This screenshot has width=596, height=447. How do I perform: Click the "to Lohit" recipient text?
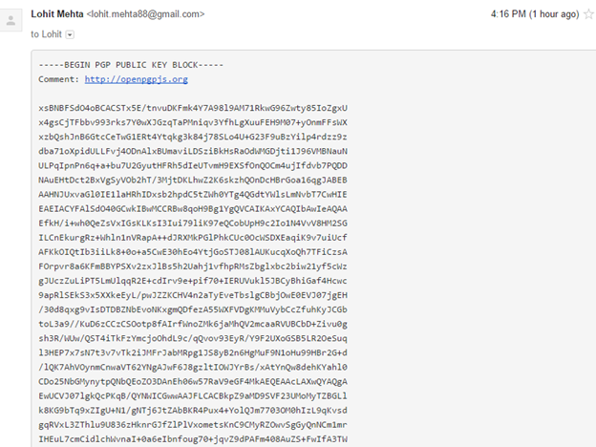click(47, 34)
